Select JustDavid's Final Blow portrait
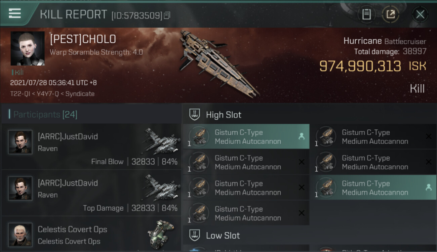 click(x=20, y=142)
